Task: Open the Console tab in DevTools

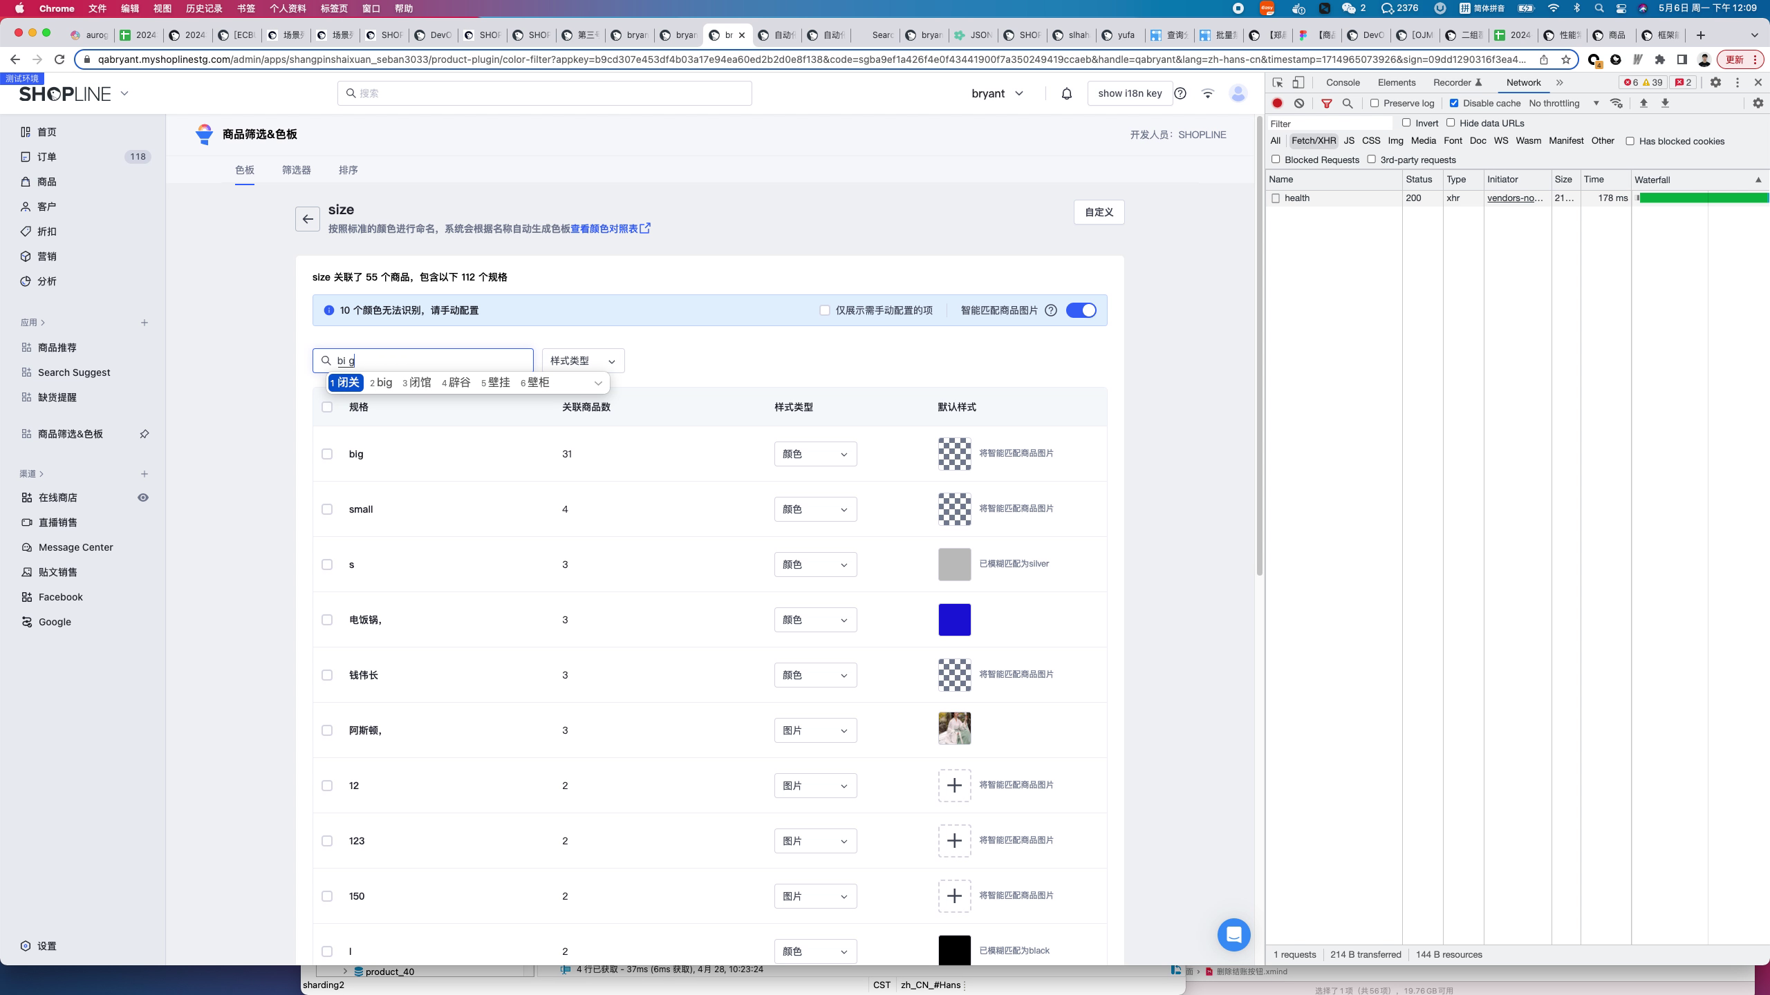Action: [x=1343, y=82]
